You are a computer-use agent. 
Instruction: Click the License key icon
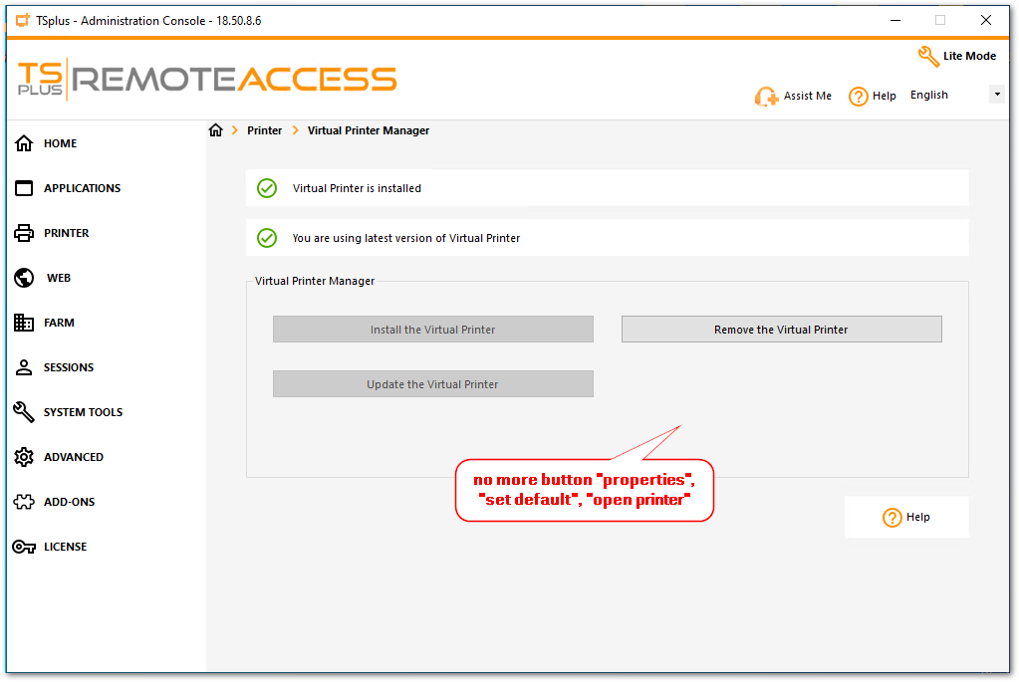25,547
